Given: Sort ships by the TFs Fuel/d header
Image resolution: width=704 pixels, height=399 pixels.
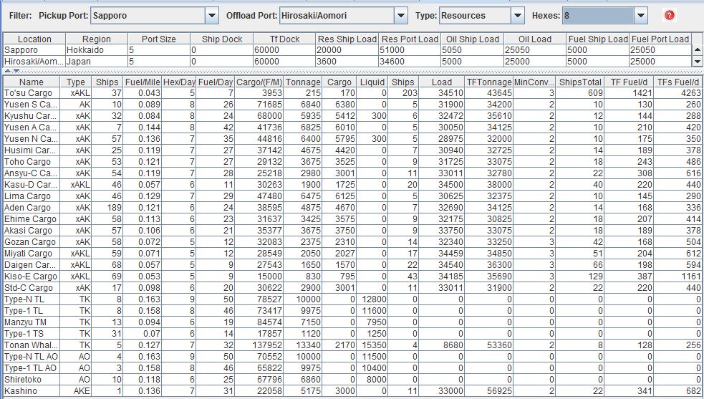Looking at the screenshot, I should tap(678, 82).
